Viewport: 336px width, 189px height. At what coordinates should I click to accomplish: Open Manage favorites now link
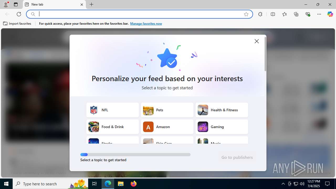(x=146, y=24)
